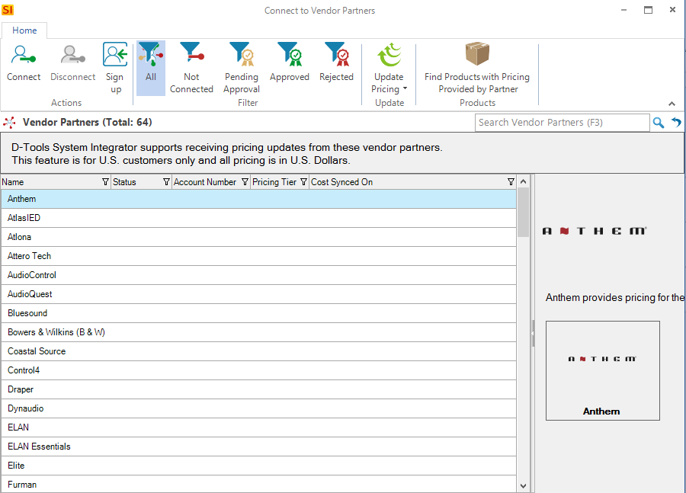Open the Update Pricing dropdown
This screenshot has width=686, height=493.
coord(389,68)
